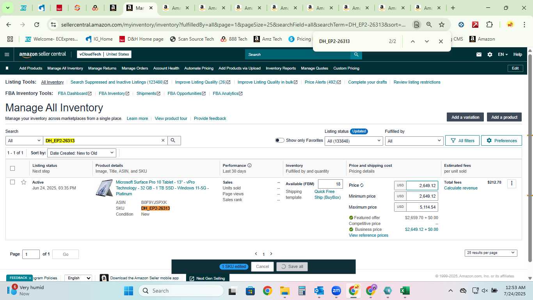Click the Minimum price input field
The height and width of the screenshot is (300, 533).
click(422, 196)
